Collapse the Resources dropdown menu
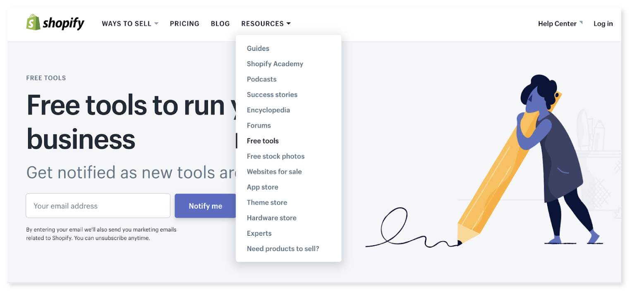The height and width of the screenshot is (299, 637). [x=266, y=24]
